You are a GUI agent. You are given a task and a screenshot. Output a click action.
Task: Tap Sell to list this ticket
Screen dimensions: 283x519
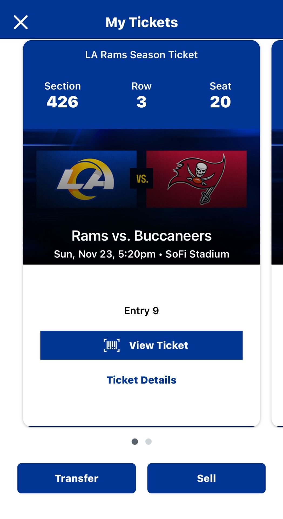coord(206,478)
